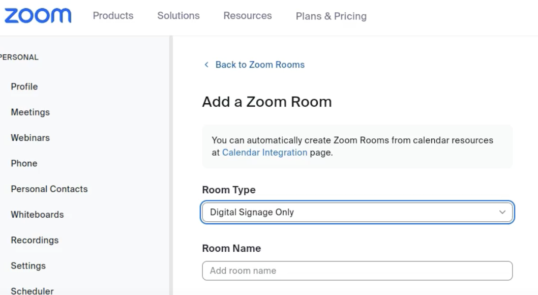The width and height of the screenshot is (538, 295).
Task: Open the Products menu
Action: coord(113,16)
